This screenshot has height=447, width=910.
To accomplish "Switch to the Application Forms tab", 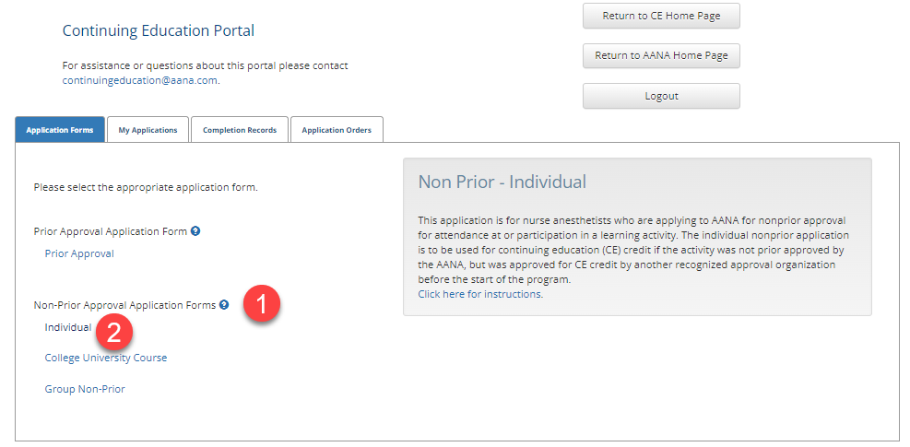I will click(x=60, y=130).
